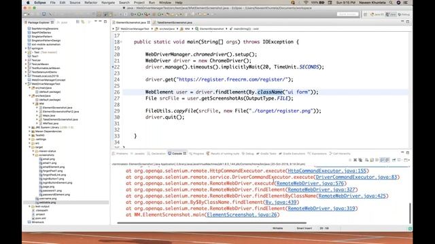The image size is (435, 244).
Task: Select the Package Explorer tab
Action: 39,22
